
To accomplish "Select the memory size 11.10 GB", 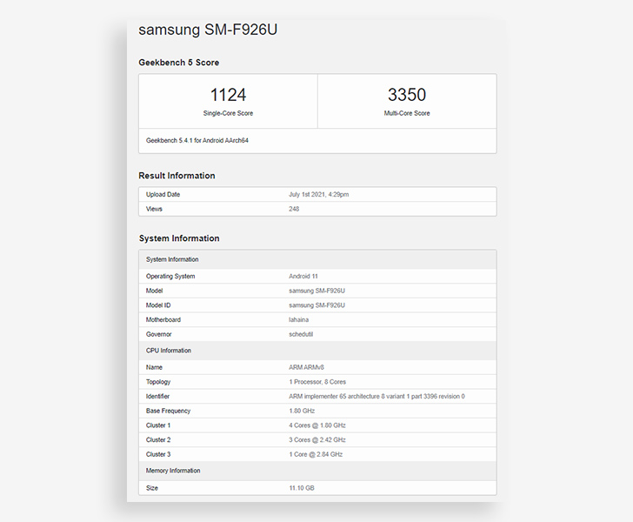I will pos(302,488).
